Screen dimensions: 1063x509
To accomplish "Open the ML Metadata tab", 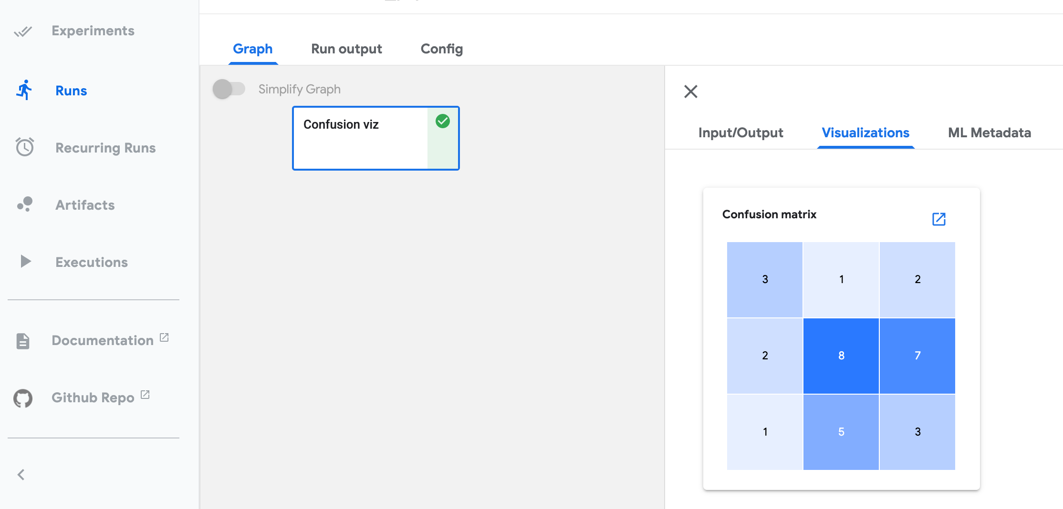I will [989, 132].
